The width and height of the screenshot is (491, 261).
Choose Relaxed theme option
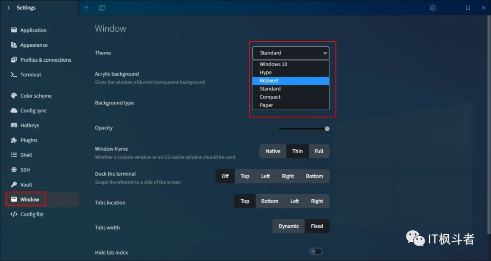(291, 81)
